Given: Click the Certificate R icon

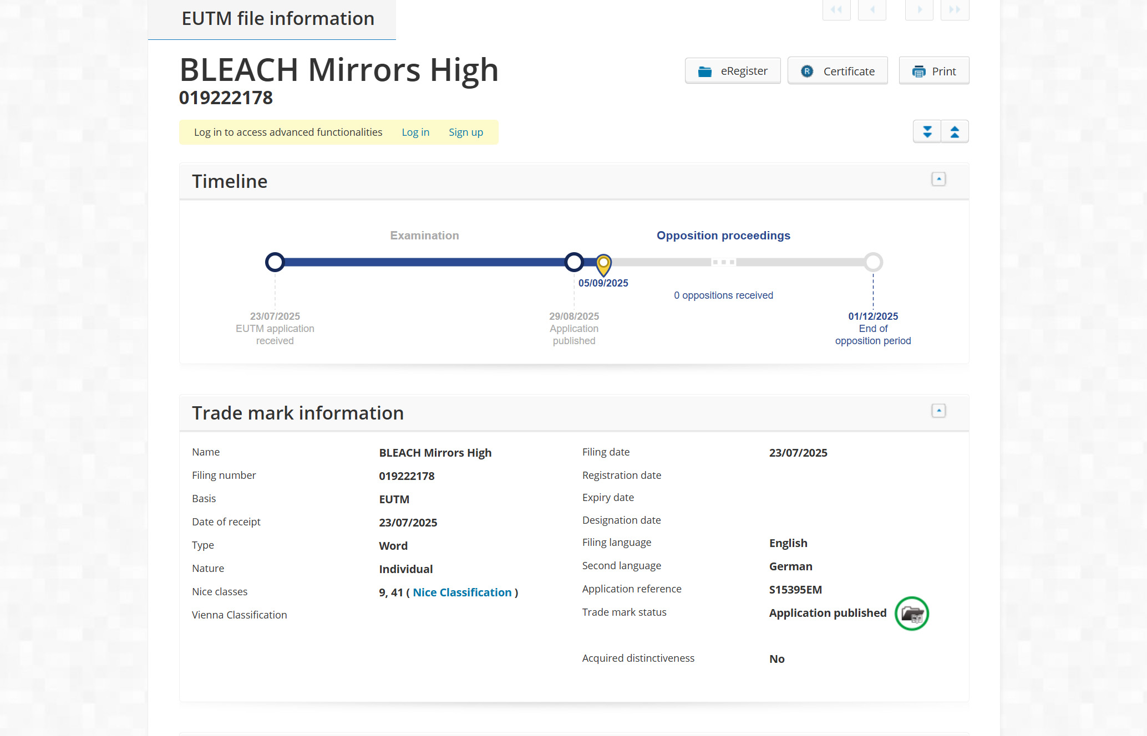Looking at the screenshot, I should tap(807, 71).
